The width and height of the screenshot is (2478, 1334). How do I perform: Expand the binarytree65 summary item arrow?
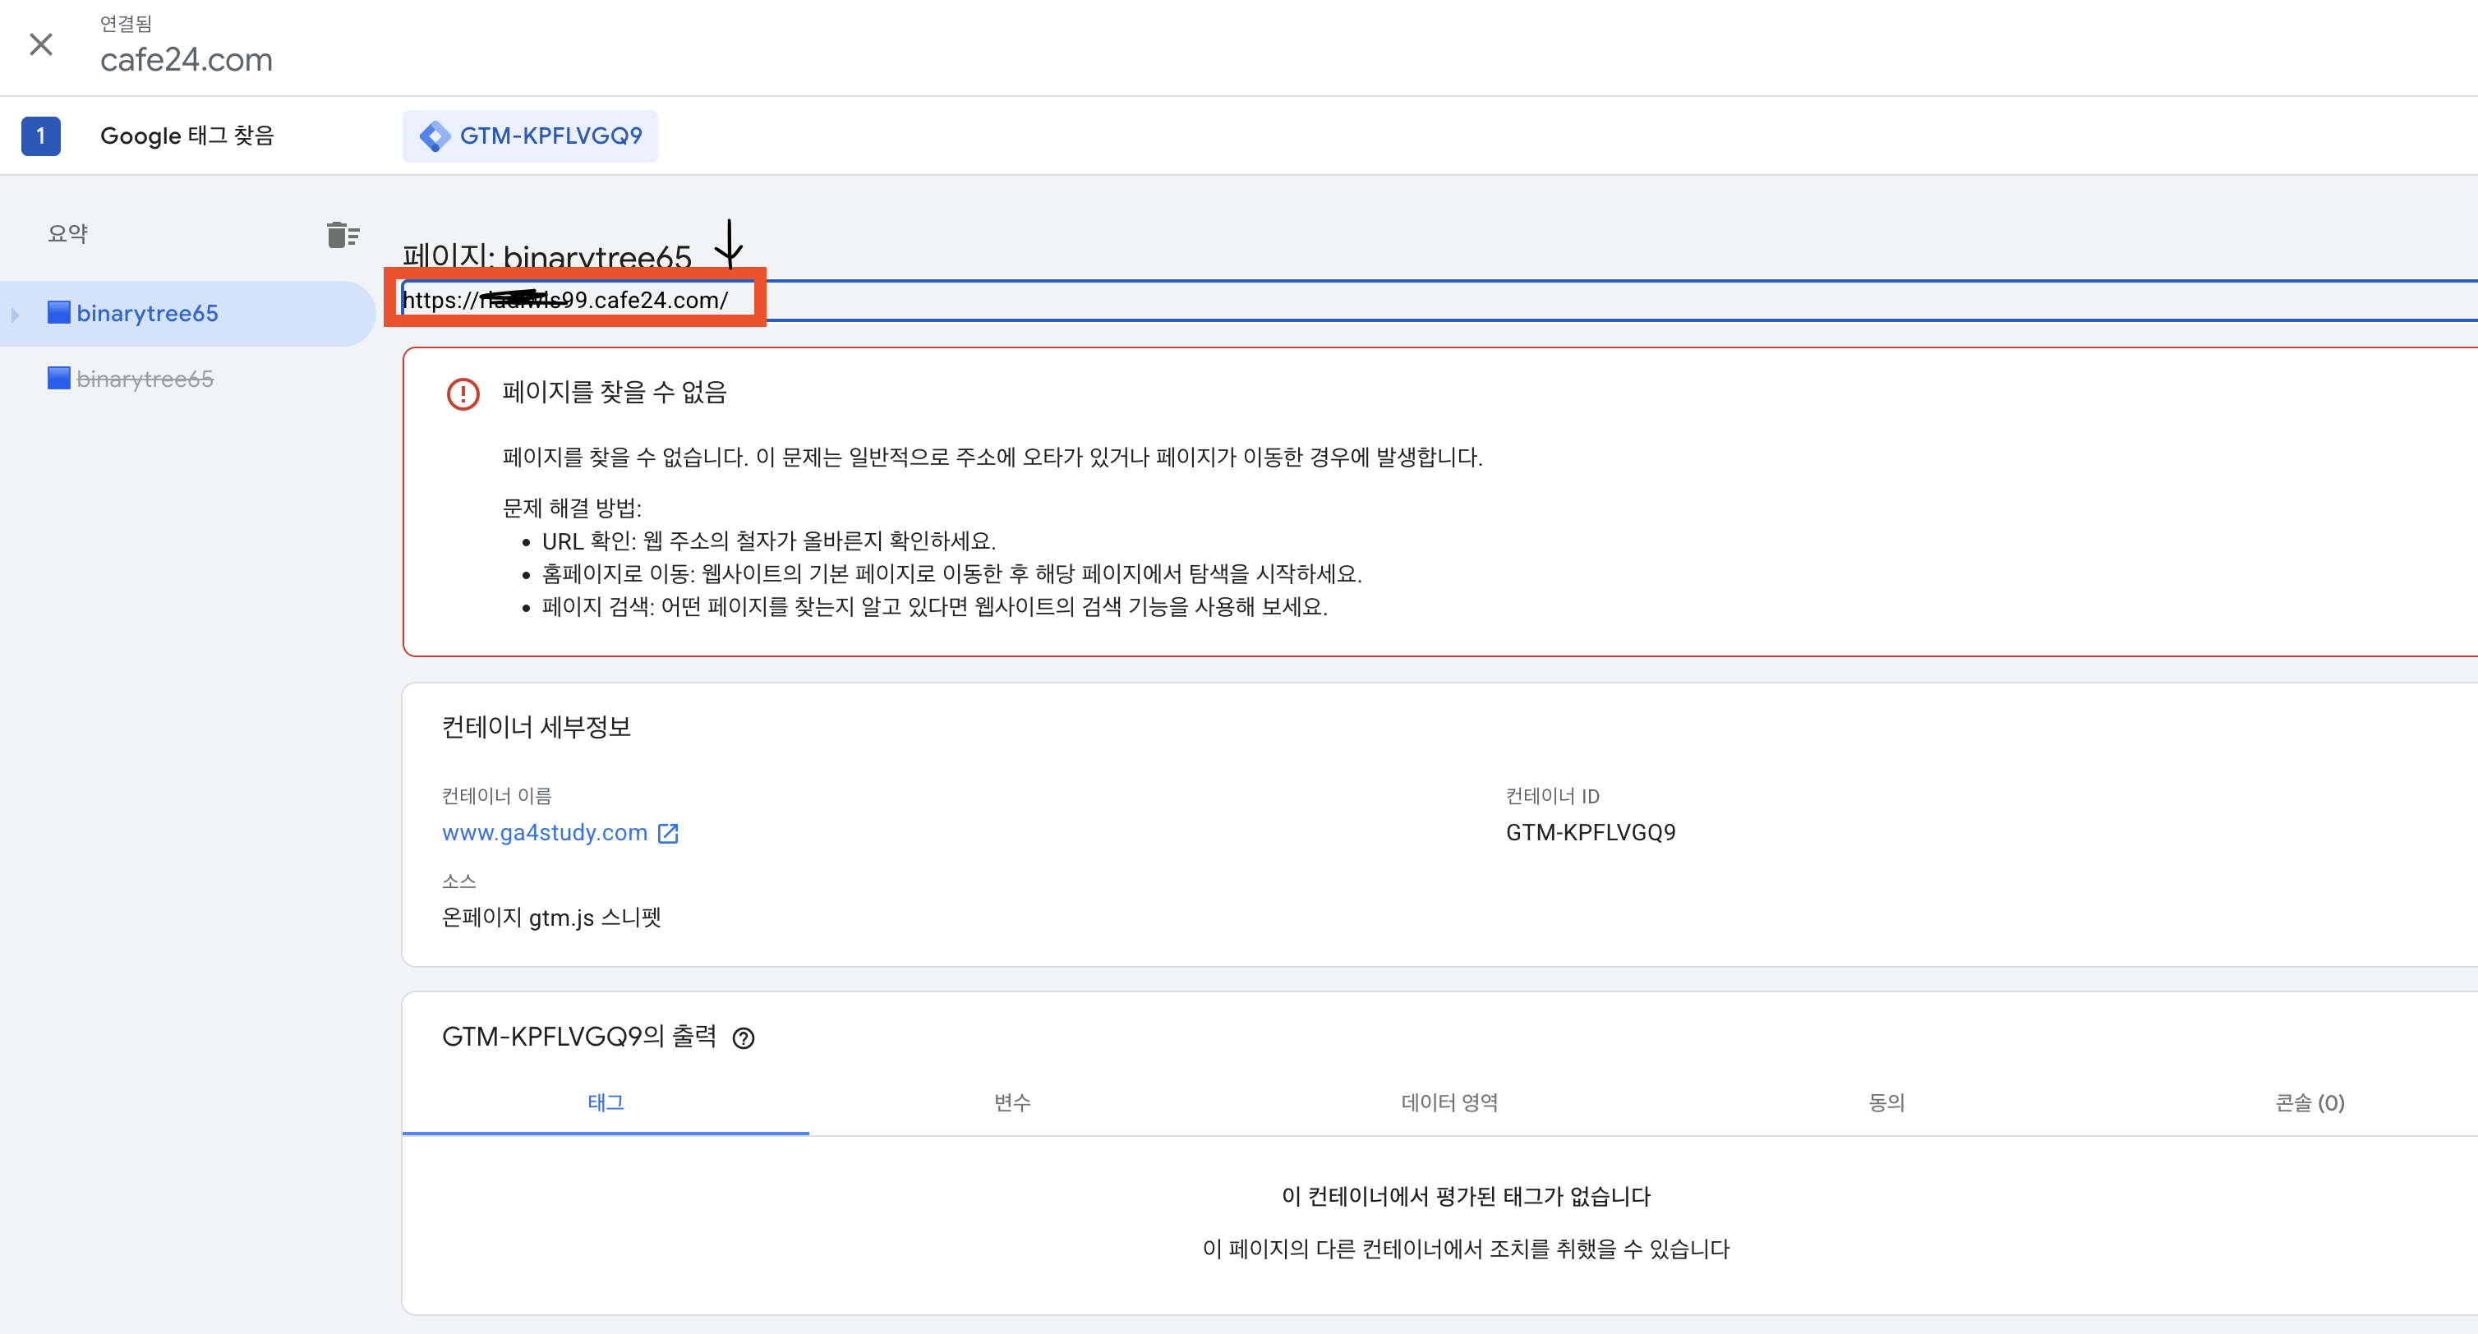tap(16, 315)
